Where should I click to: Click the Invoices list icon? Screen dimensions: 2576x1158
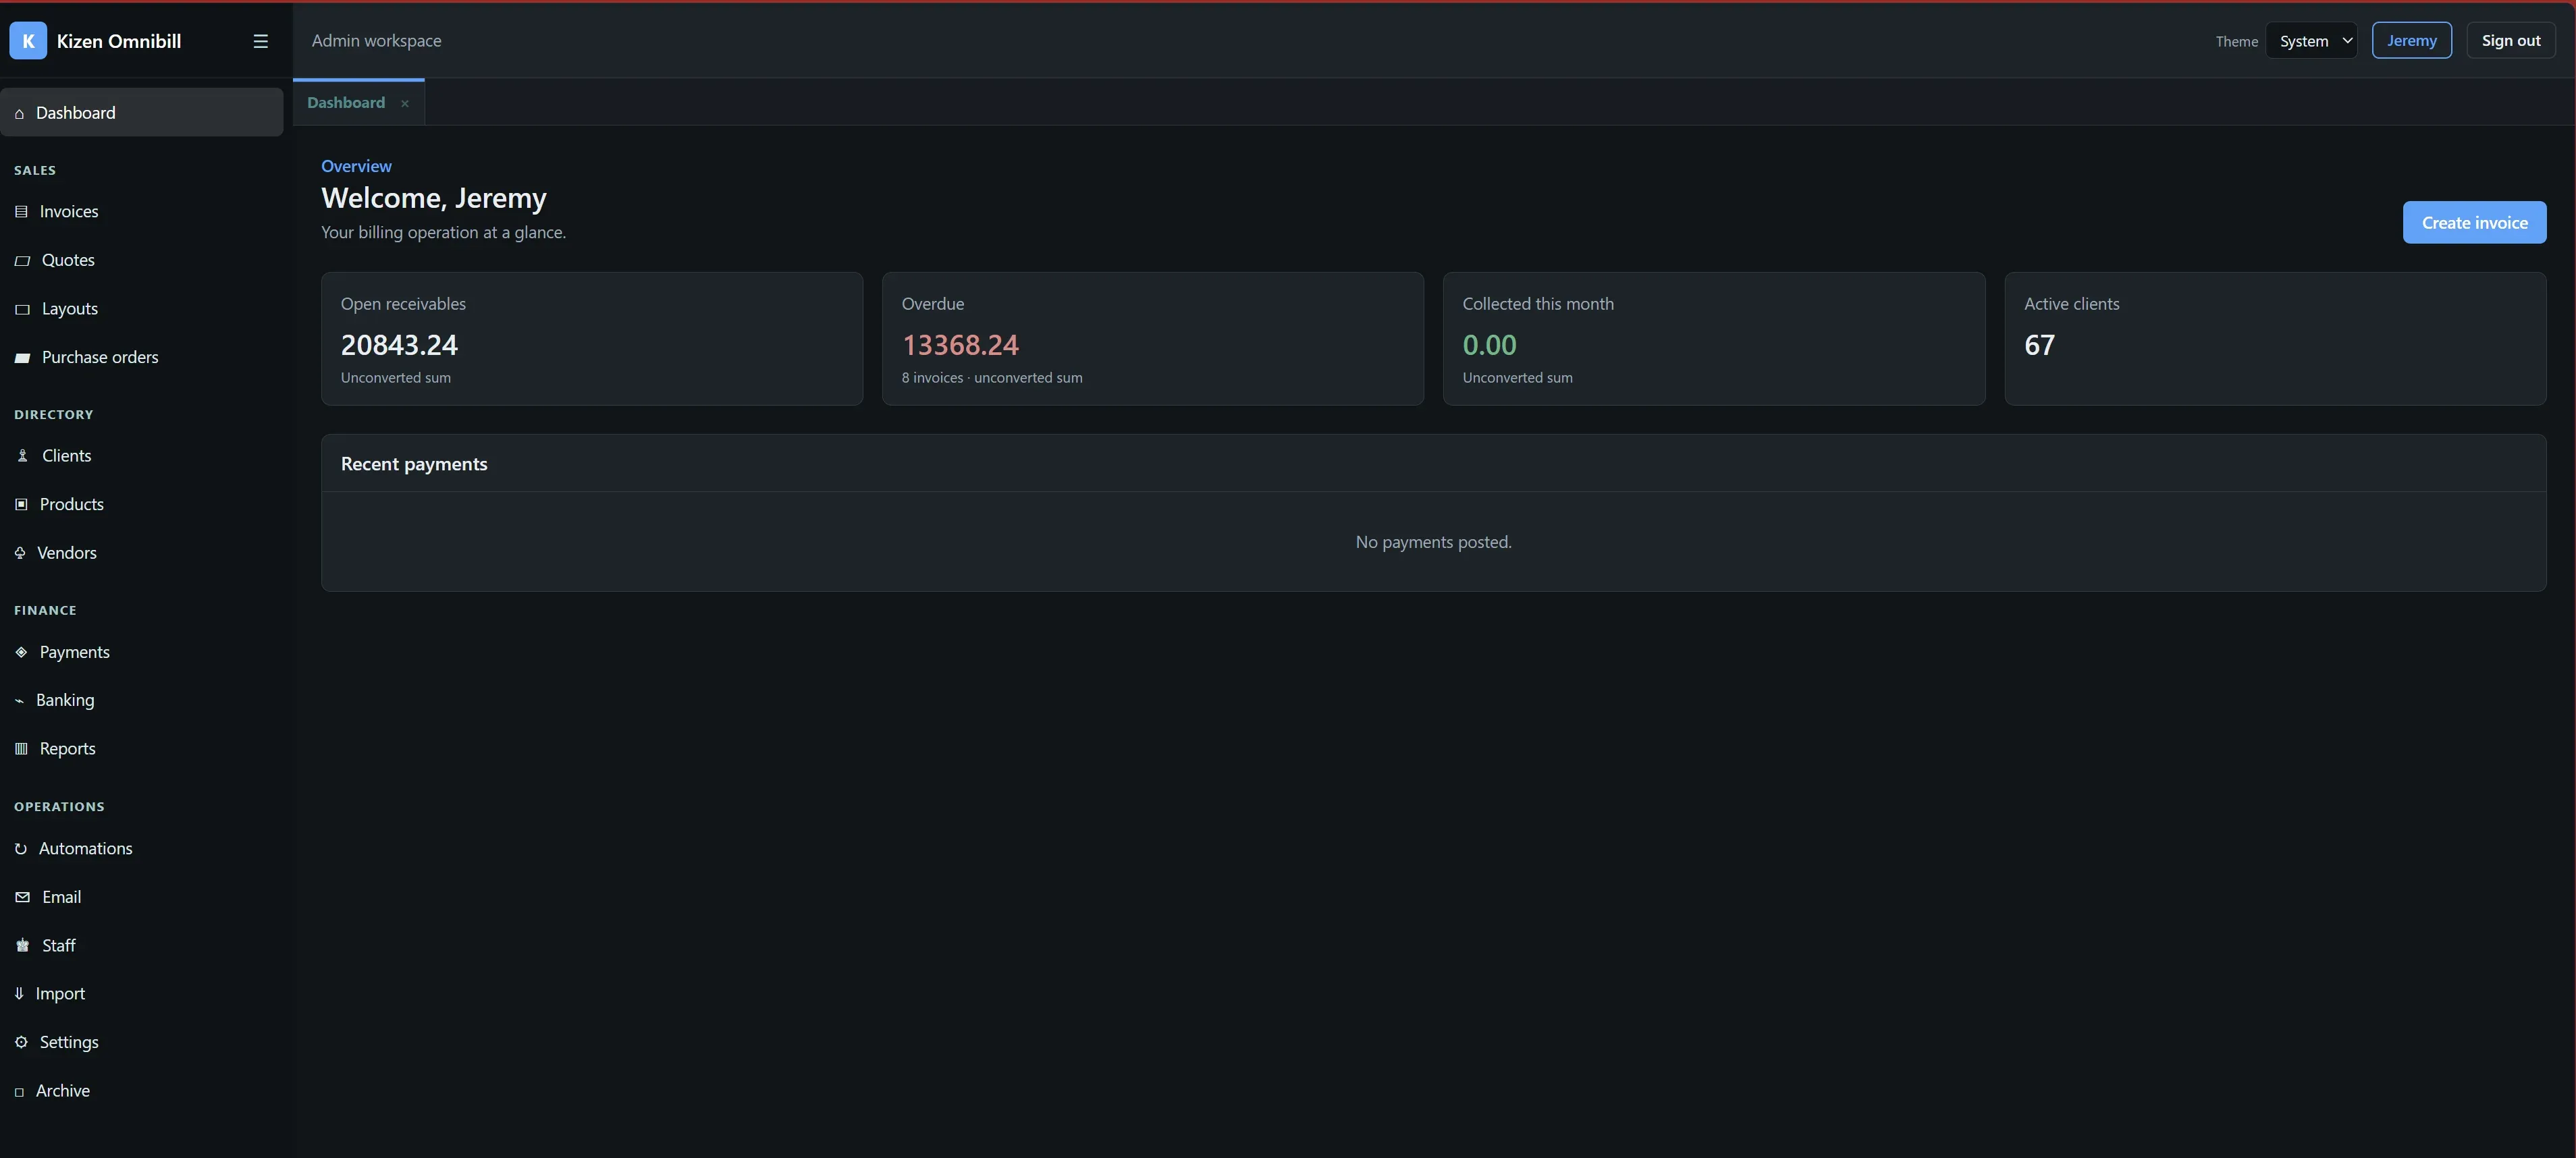pos(21,212)
